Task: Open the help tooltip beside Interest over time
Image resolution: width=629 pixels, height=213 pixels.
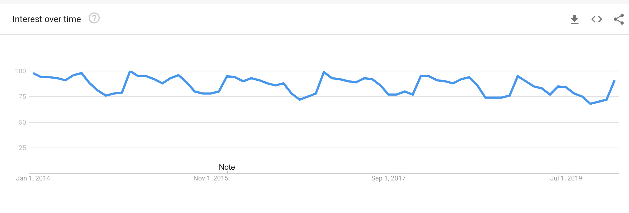Action: pyautogui.click(x=94, y=18)
